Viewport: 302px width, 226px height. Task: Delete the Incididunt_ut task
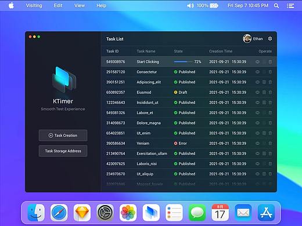[x=270, y=103]
